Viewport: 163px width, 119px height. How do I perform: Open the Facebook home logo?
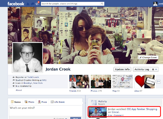click(x=16, y=4)
